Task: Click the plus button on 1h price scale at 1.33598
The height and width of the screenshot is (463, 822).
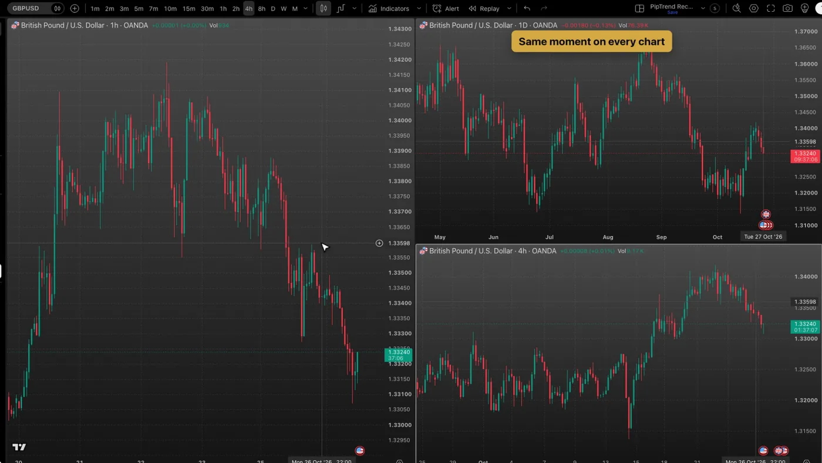Action: 379,243
